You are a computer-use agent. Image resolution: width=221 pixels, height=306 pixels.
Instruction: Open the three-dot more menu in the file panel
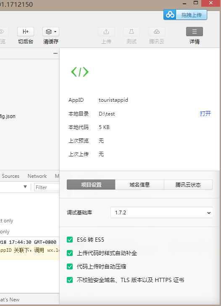(x=55, y=53)
